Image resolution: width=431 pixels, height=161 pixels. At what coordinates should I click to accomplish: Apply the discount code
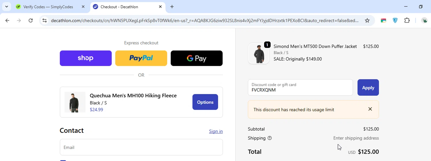point(368,88)
